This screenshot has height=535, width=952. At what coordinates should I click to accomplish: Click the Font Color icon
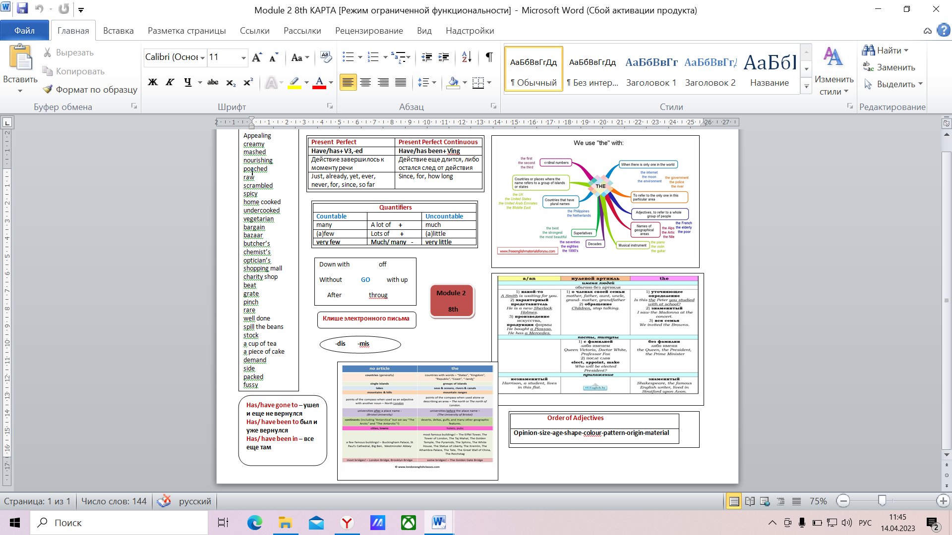pyautogui.click(x=319, y=82)
